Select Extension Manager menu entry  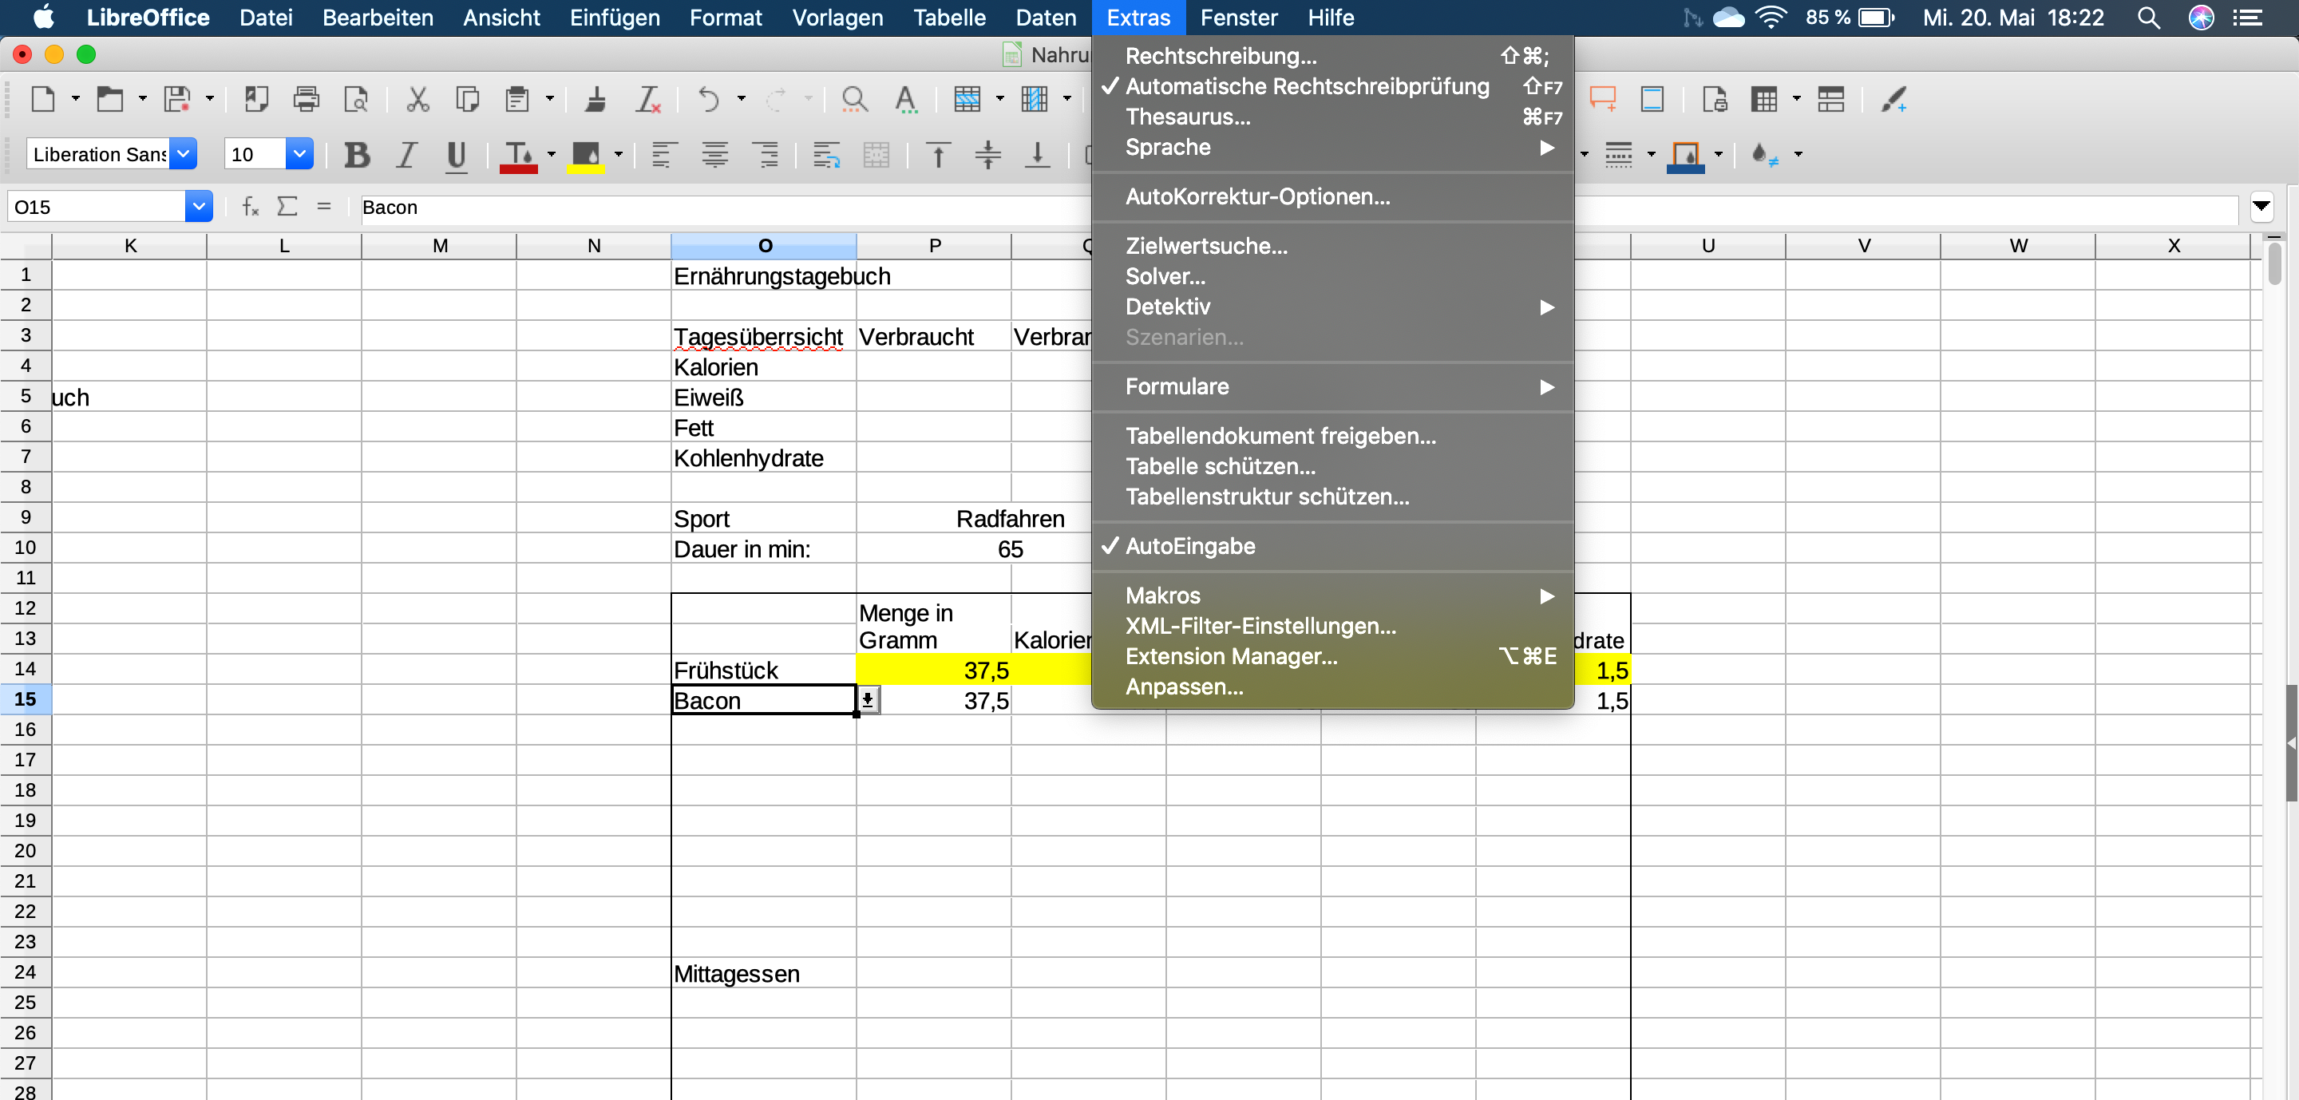click(1332, 657)
